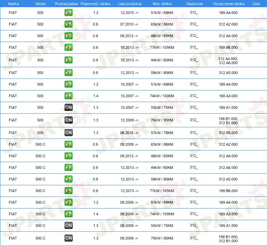Screen dimensions: 267x245
Task: Click the Model column header
Action: tap(41, 4)
